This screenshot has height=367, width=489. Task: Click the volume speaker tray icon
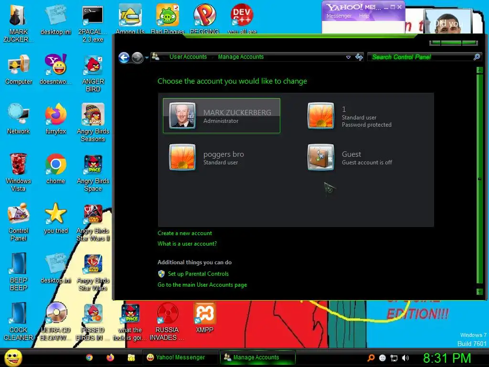(405, 358)
